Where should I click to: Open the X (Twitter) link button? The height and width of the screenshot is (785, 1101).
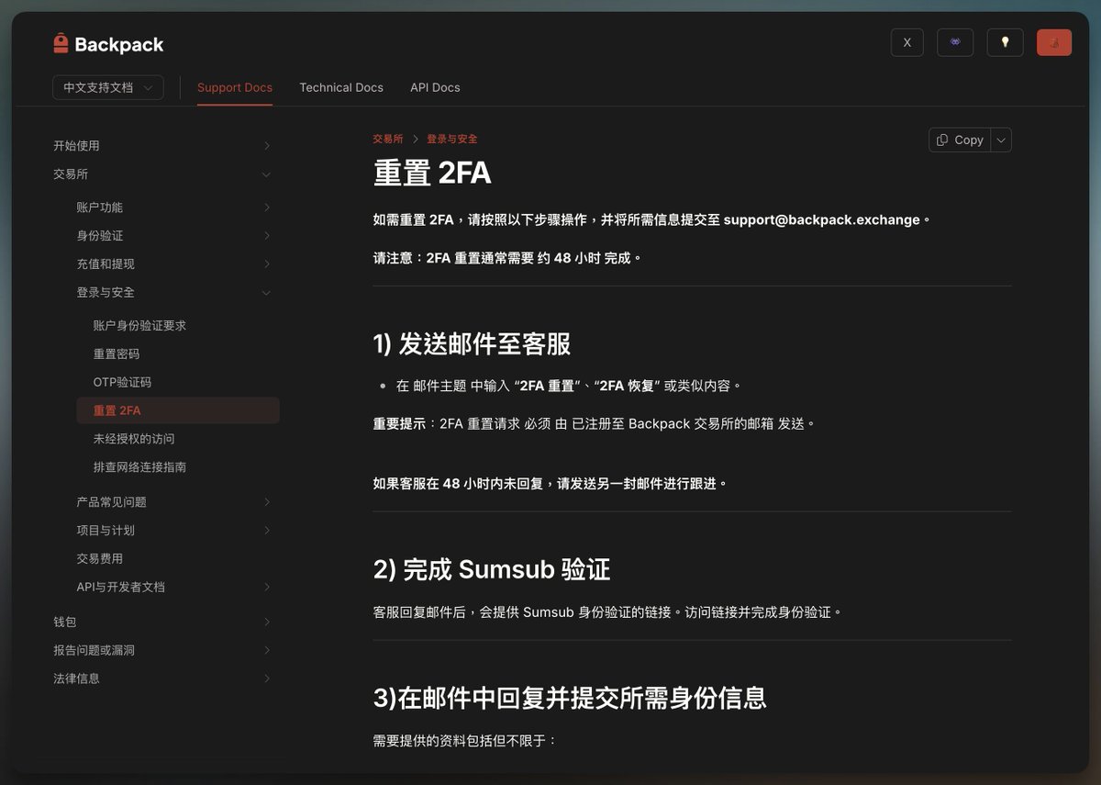[906, 42]
